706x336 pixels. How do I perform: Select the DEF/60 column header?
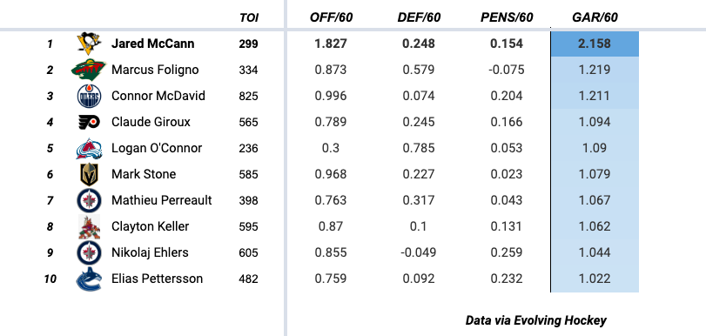click(x=419, y=17)
